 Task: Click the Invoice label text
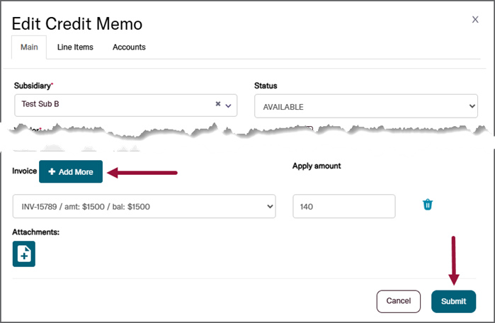tap(23, 171)
